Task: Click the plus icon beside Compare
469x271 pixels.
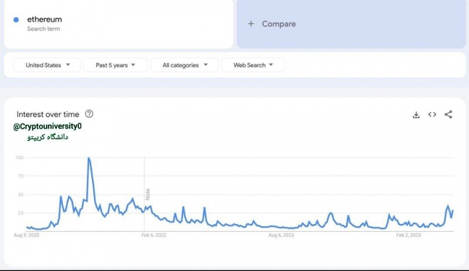Action: [x=251, y=24]
